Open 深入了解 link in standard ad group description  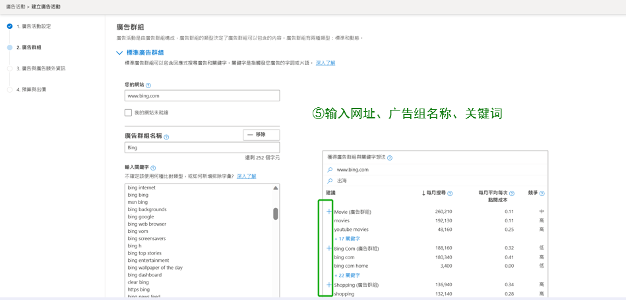[x=325, y=63]
